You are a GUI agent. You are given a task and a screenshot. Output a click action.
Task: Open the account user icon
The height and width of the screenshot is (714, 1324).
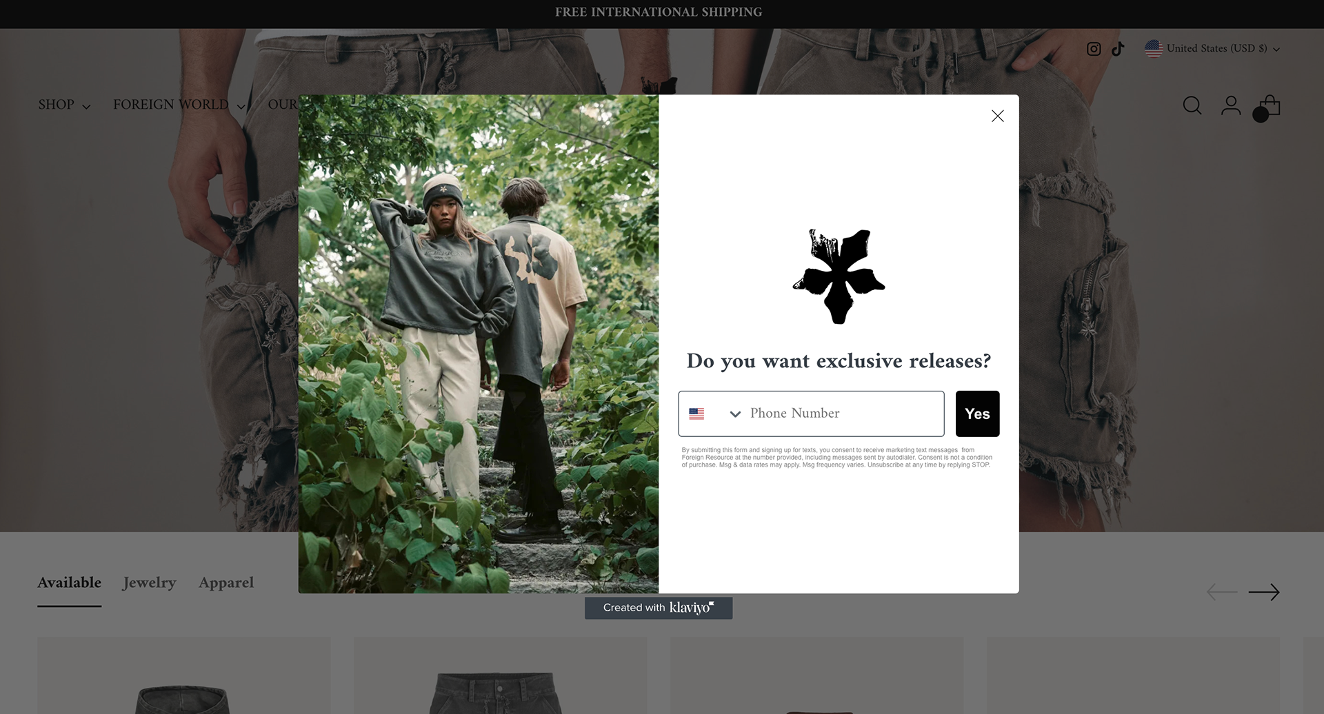(x=1231, y=105)
